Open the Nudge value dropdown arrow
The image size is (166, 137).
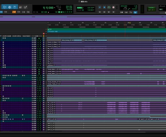[94, 10]
